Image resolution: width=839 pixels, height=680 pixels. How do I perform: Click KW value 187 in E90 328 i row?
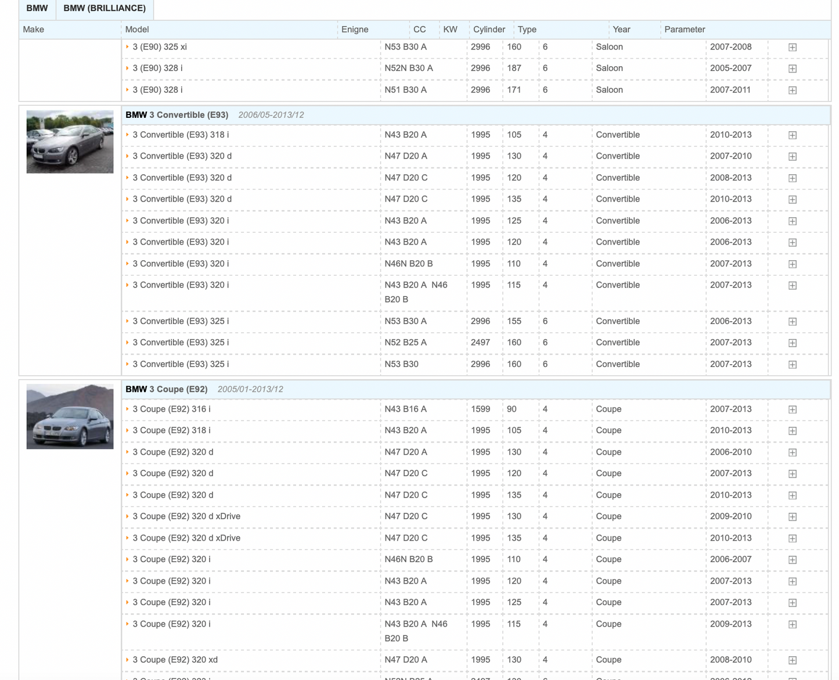(514, 69)
